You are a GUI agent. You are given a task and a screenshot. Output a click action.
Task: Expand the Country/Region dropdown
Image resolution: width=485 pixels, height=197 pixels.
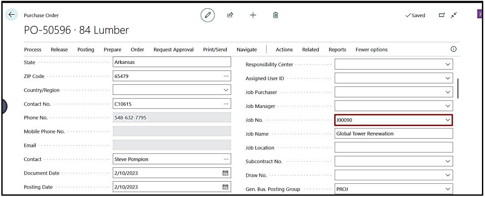tap(226, 90)
